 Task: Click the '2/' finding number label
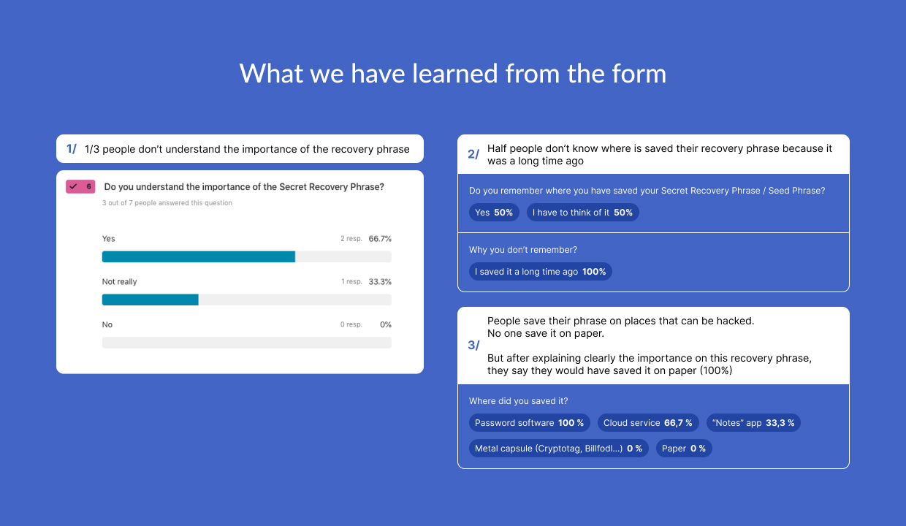point(473,154)
